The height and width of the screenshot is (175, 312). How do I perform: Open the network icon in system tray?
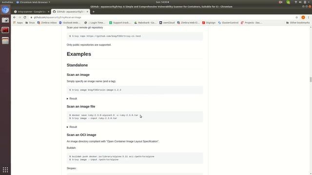tap(296, 2)
